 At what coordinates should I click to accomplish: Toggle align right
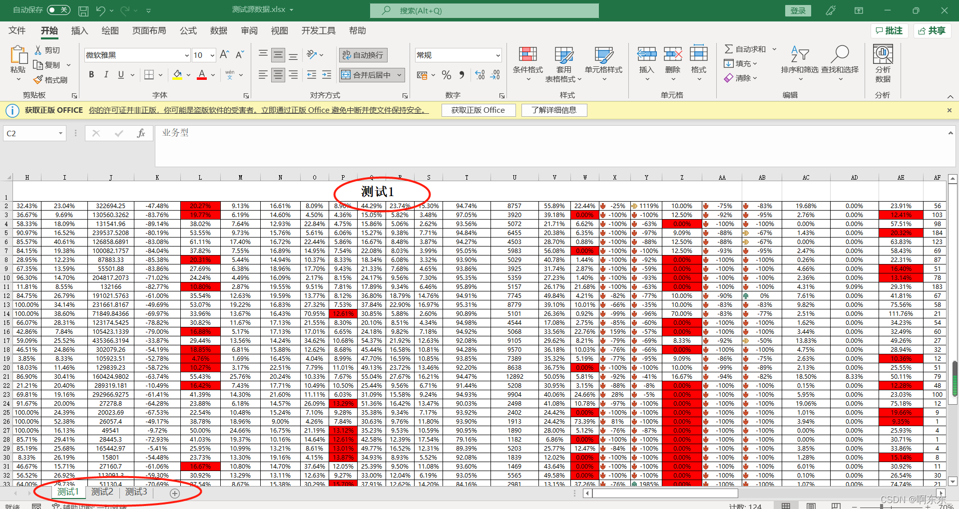coord(293,75)
